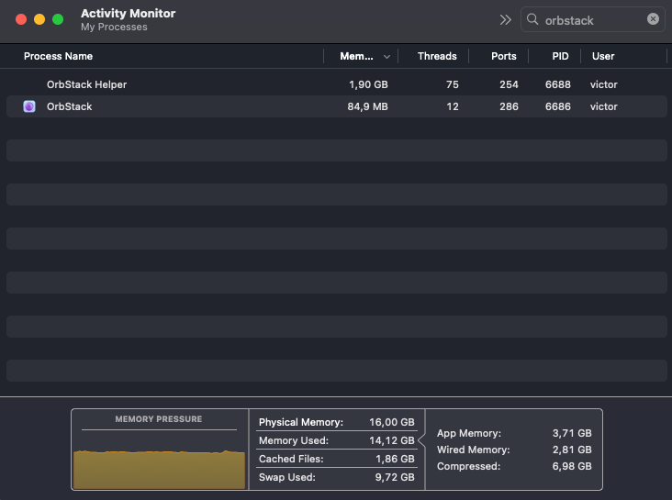Minimize window with yellow button
672x500 pixels.
coord(39,19)
